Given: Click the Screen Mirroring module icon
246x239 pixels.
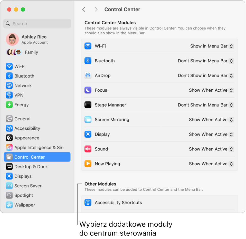Looking at the screenshot, I should pyautogui.click(x=88, y=120).
